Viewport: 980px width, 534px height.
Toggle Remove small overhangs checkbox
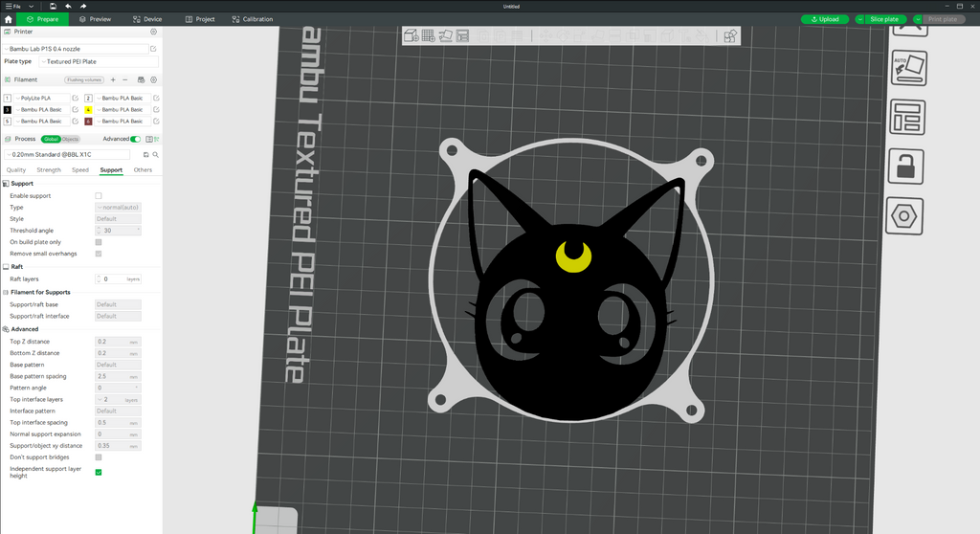click(99, 254)
